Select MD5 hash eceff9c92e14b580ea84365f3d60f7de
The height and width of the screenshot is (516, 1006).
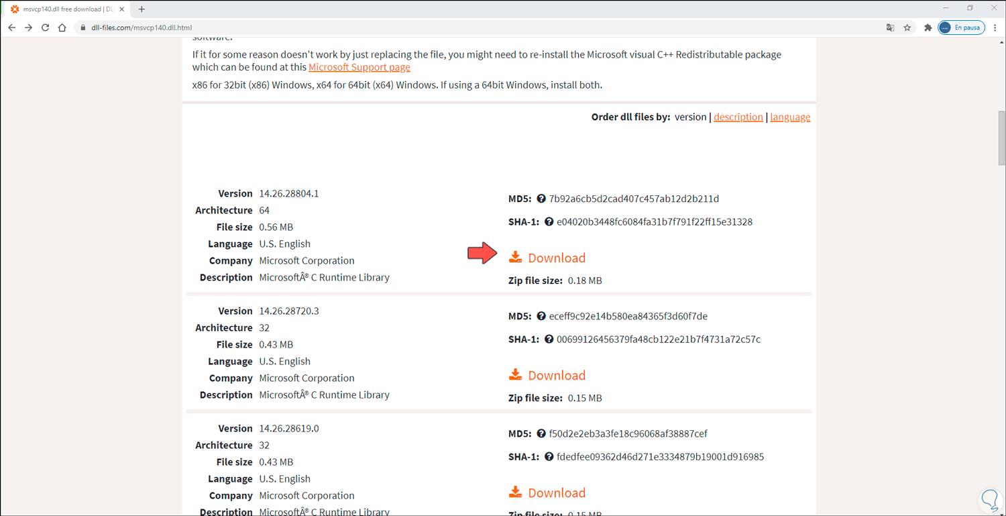coord(628,316)
